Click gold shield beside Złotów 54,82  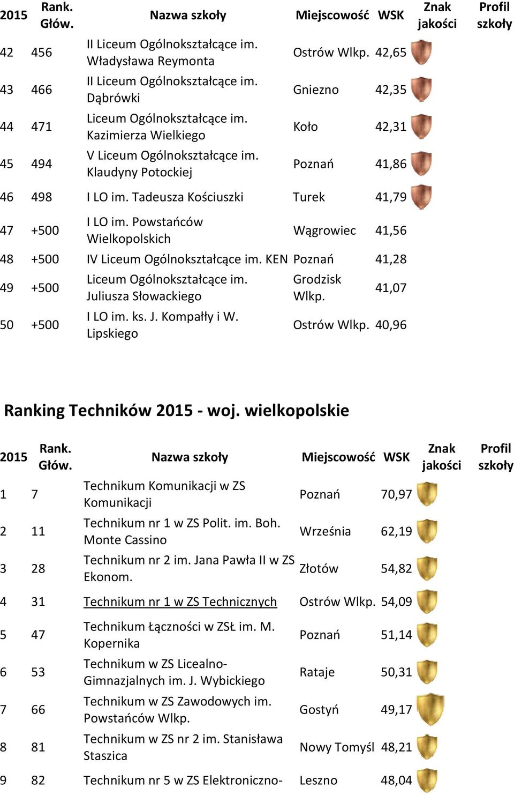click(x=427, y=568)
